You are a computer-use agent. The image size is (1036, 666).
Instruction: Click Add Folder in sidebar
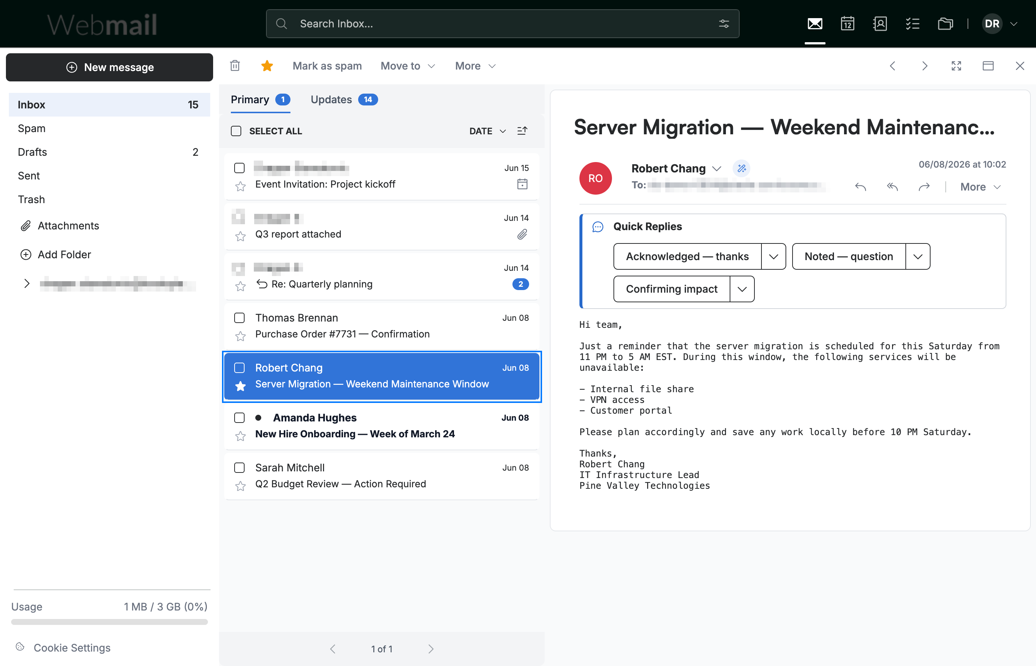(x=56, y=255)
